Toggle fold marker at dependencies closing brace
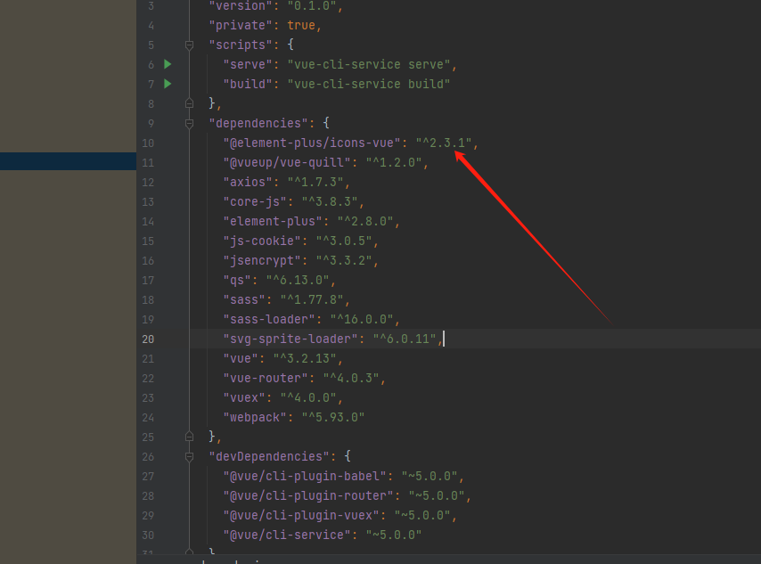 click(x=189, y=437)
